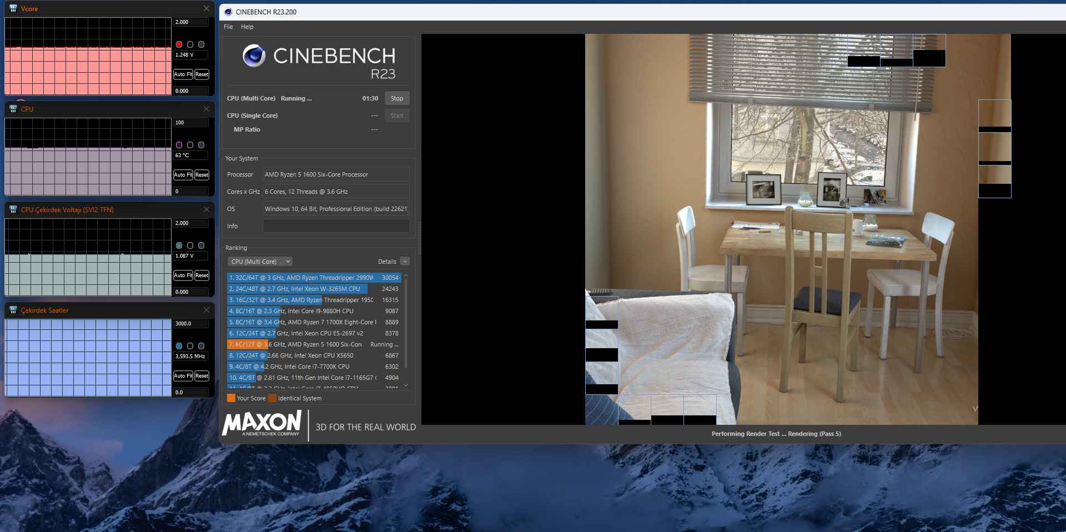This screenshot has height=532, width=1066.
Task: Click the 3000.0 maximum field in Çekirdek Saatler
Action: click(x=191, y=324)
